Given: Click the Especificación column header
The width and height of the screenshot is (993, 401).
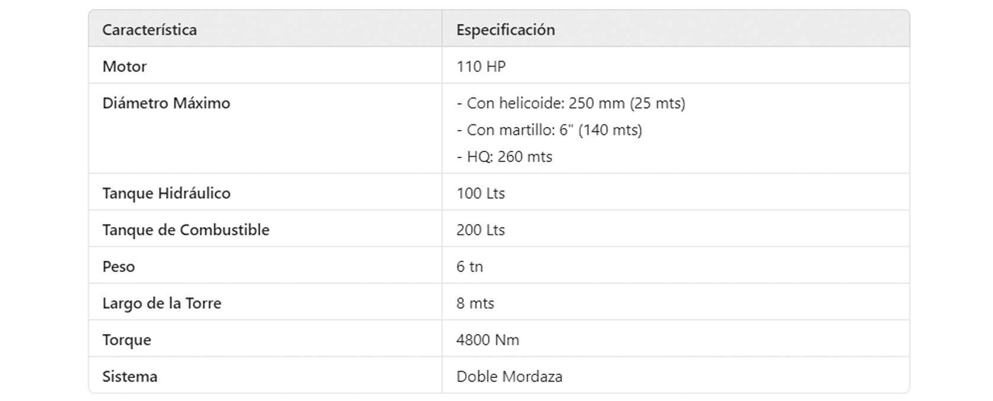Looking at the screenshot, I should [x=505, y=30].
